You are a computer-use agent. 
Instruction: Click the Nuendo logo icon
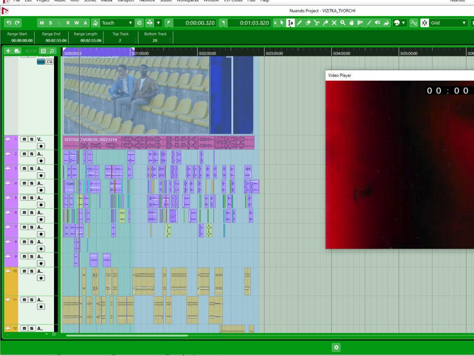point(5,11)
